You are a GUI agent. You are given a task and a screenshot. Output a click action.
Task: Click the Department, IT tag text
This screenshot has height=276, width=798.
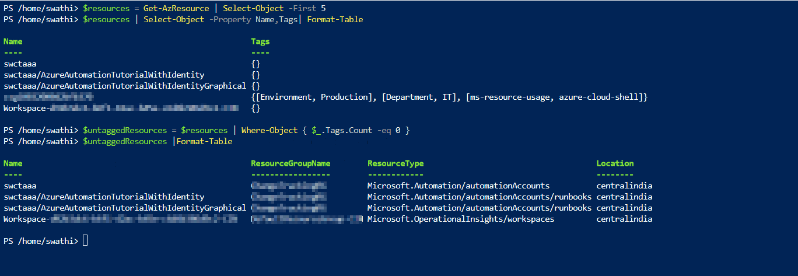[419, 97]
